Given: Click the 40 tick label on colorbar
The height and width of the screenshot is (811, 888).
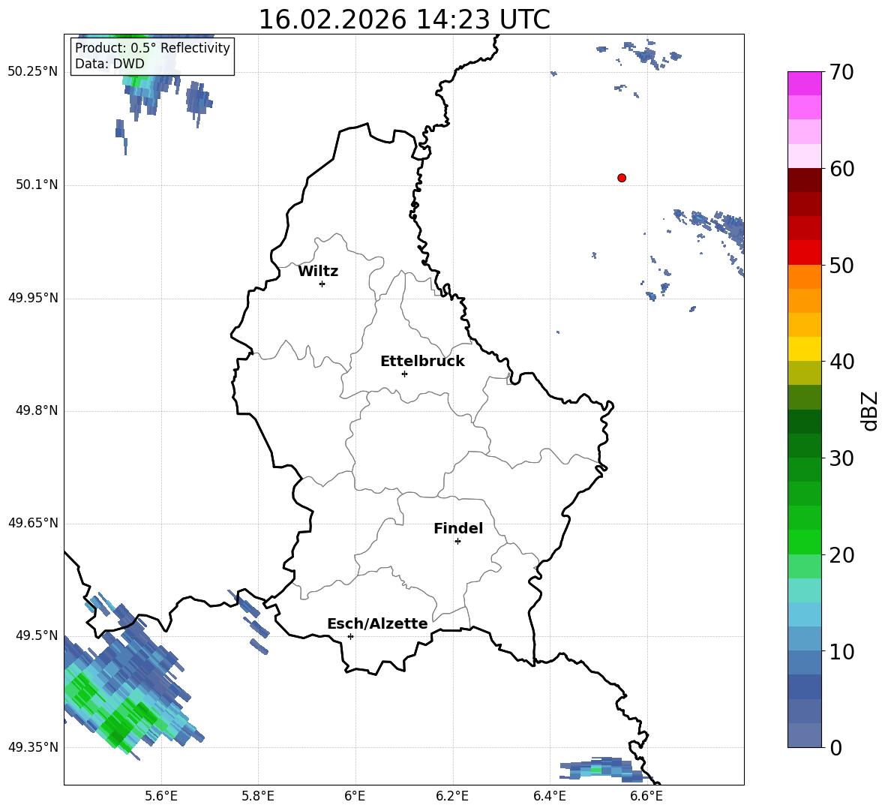Looking at the screenshot, I should point(841,362).
